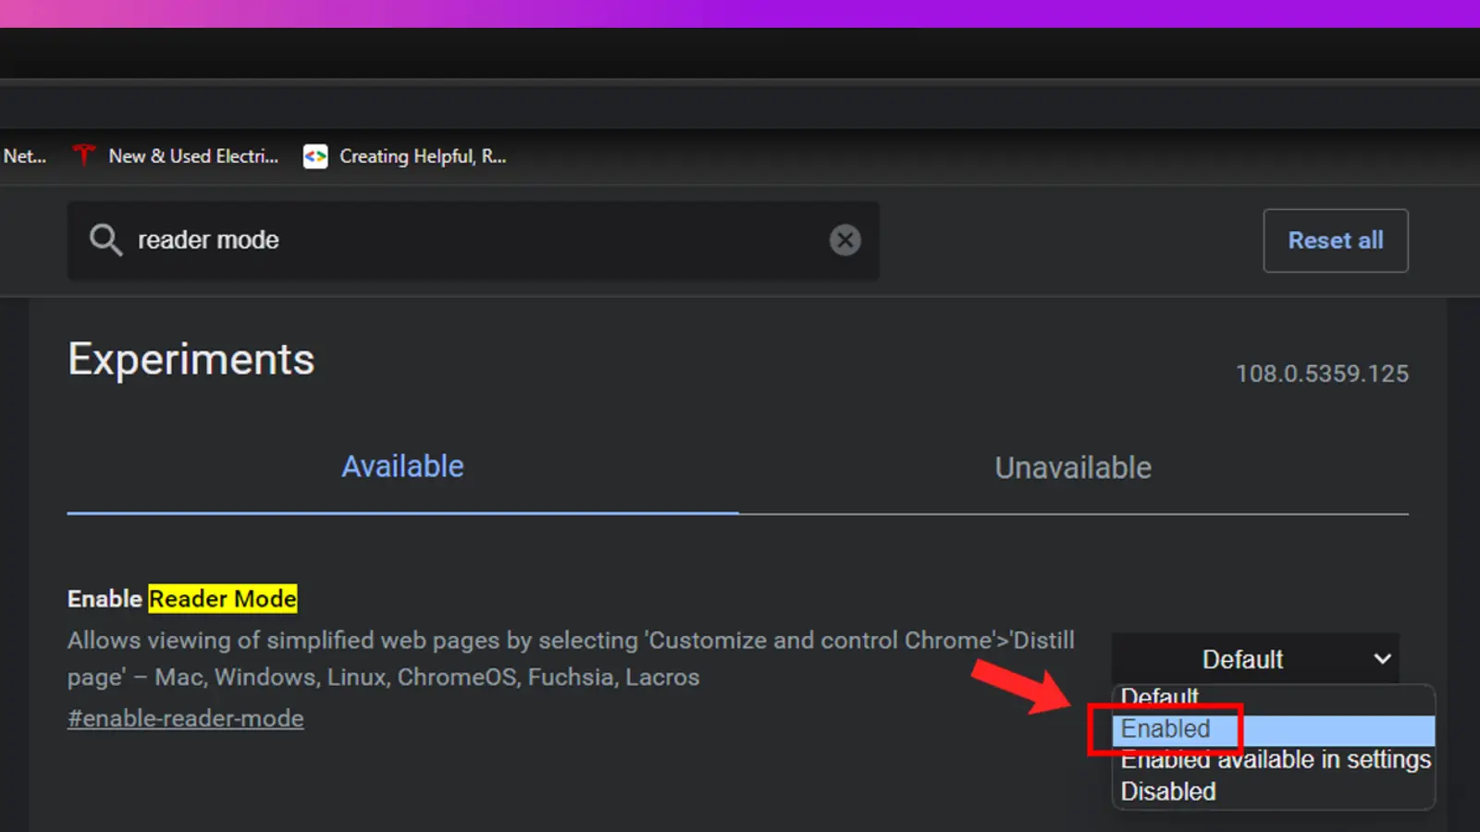
Task: Click the Reset all button
Action: [1336, 240]
